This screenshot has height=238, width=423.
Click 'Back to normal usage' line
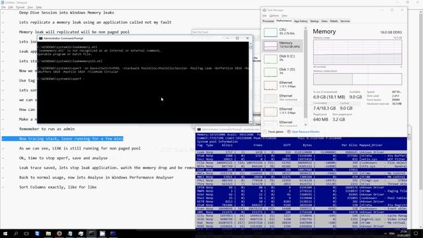(96, 178)
